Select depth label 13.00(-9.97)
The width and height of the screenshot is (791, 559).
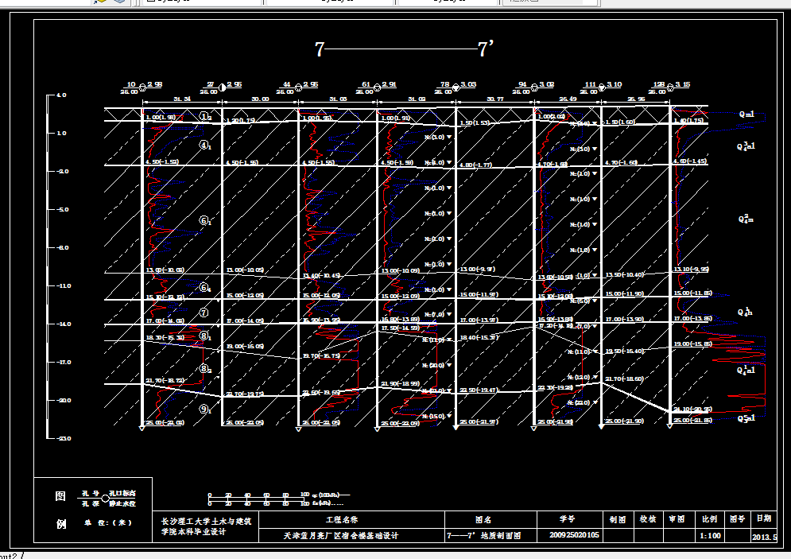tap(478, 270)
